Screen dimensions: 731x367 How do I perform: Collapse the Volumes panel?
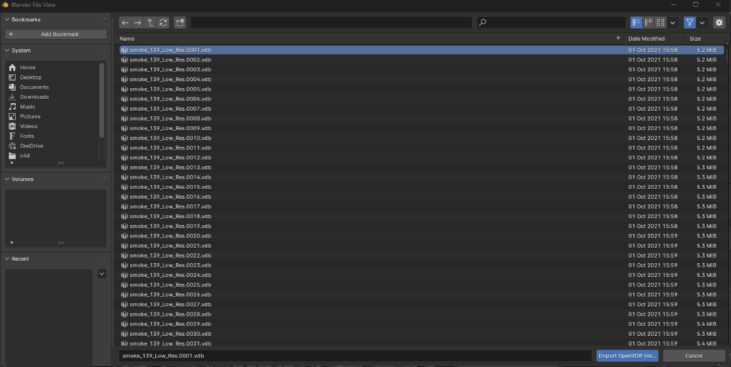tap(7, 179)
